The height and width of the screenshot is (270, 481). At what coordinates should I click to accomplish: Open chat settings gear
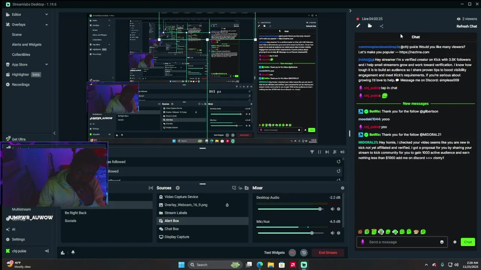click(455, 242)
